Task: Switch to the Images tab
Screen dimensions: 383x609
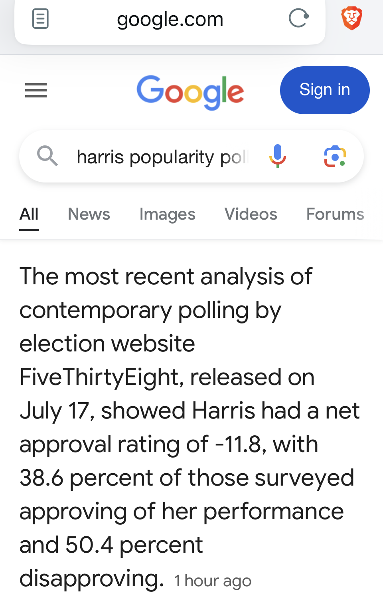Action: coord(167,214)
